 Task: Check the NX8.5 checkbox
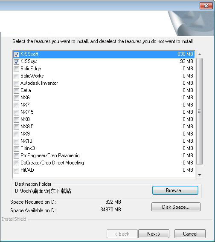pos(16,127)
